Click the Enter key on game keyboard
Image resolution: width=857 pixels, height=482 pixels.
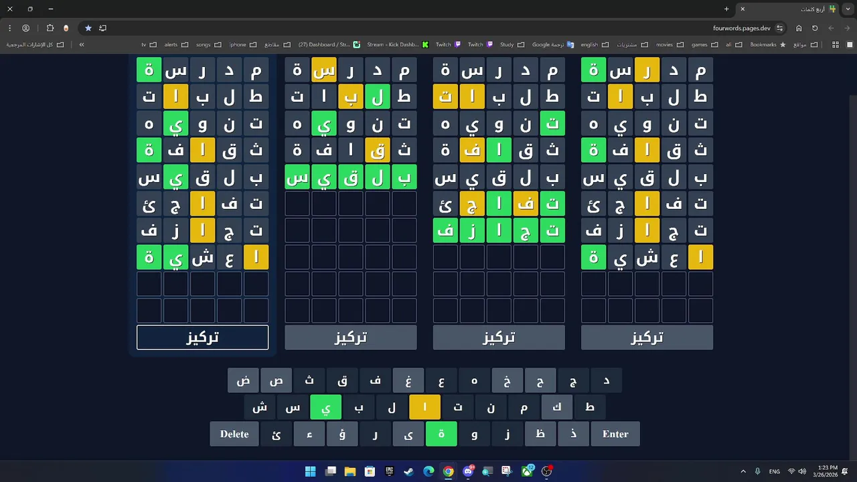point(615,434)
